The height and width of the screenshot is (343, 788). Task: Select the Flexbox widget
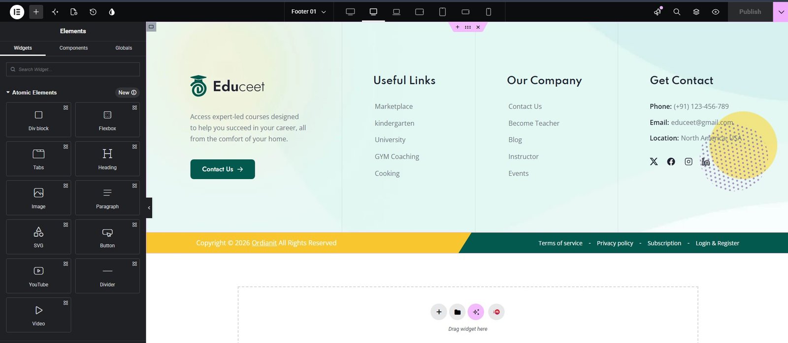(107, 120)
